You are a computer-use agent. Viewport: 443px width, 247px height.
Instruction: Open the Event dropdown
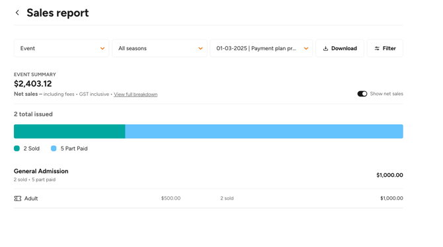pos(61,48)
